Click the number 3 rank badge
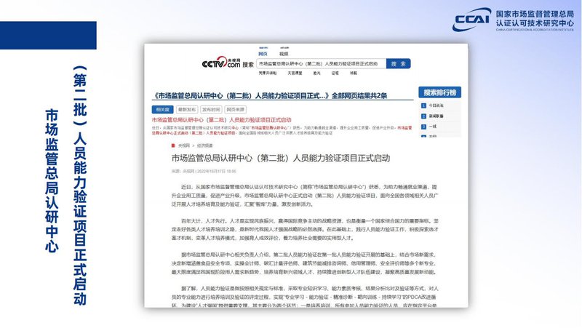 (x=423, y=126)
